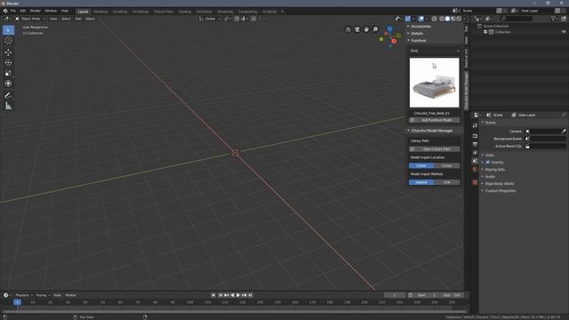Viewport: 569px width, 320px height.
Task: Open the File menu
Action: pos(13,12)
